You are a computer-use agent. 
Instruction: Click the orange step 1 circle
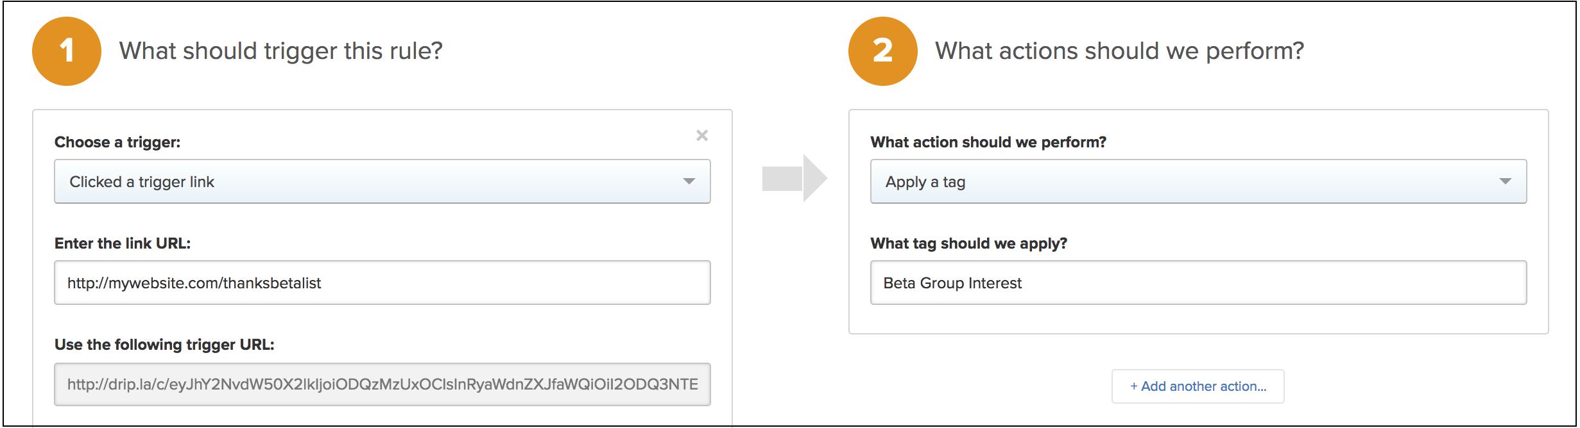67,51
